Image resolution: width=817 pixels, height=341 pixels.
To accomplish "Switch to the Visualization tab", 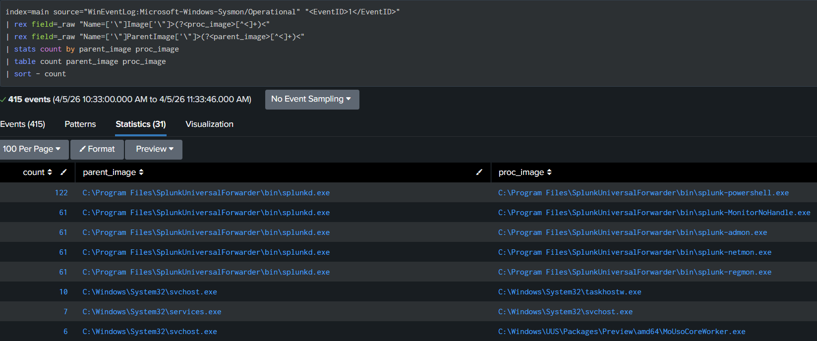I will coord(209,124).
